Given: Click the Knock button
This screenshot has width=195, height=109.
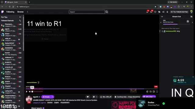Looking at the screenshot, I should [x=46, y=97].
